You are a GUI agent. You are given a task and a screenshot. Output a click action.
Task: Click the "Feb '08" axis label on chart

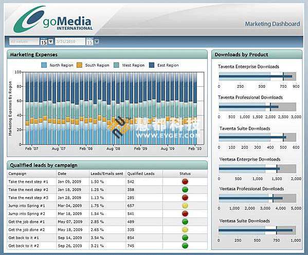(86, 149)
